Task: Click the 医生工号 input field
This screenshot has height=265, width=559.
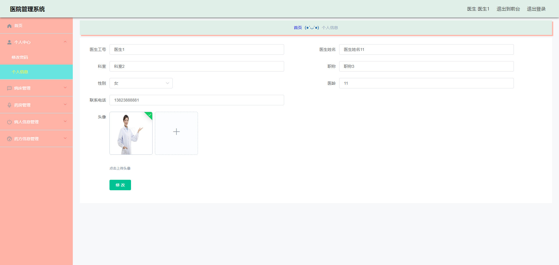Action: [197, 49]
